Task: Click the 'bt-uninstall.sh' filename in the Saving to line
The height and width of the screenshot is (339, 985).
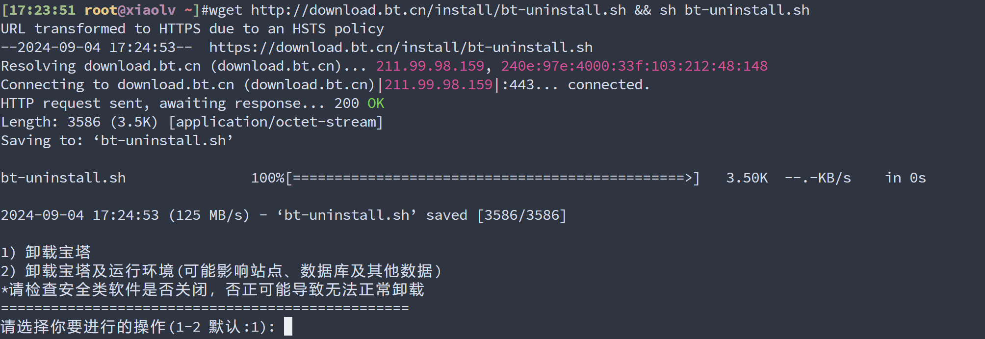Action: 163,140
